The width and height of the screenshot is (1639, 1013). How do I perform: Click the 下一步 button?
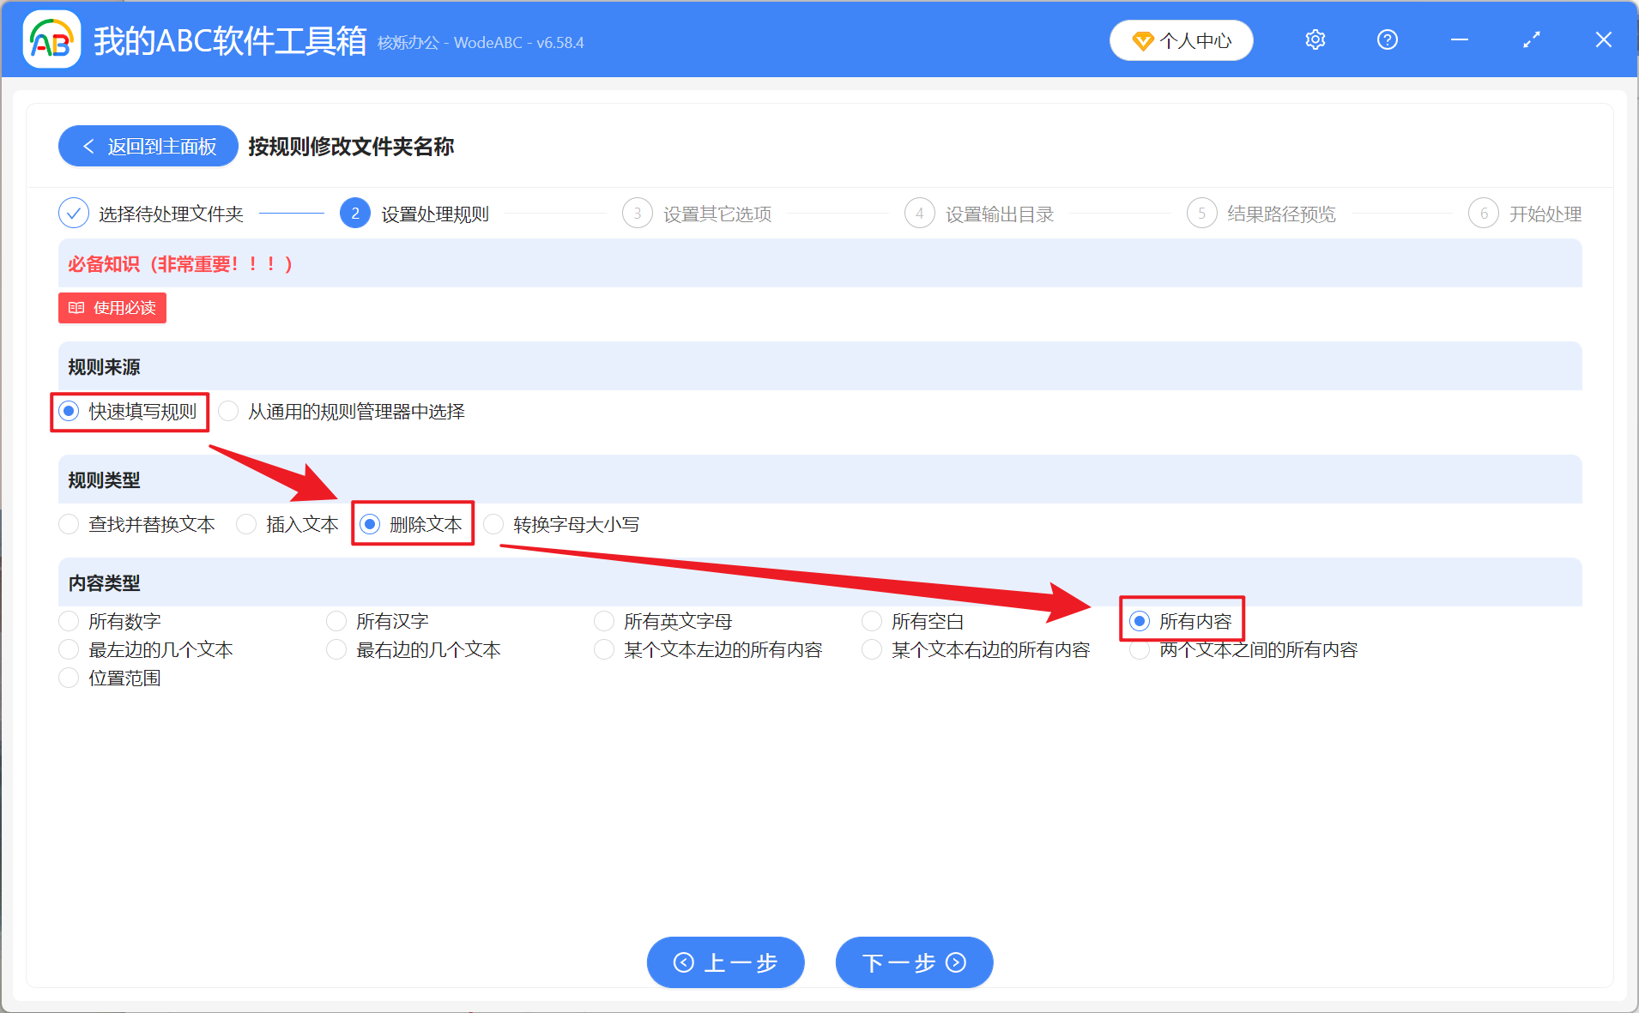pyautogui.click(x=913, y=962)
